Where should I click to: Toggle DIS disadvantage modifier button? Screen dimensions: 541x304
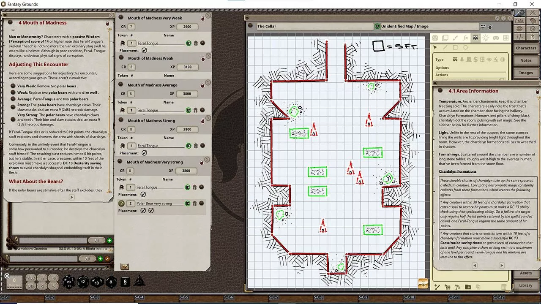tap(31, 286)
